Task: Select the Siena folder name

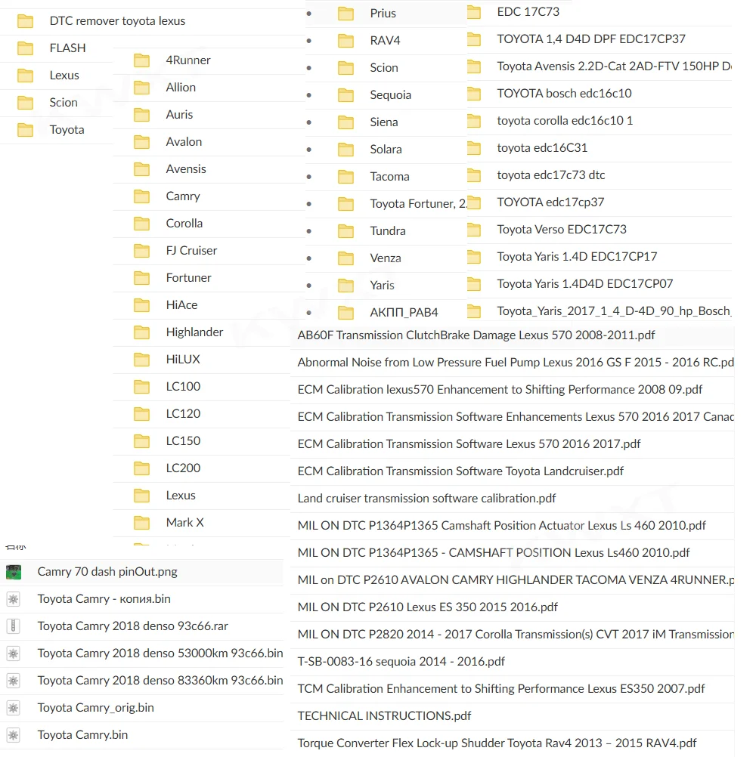Action: (x=384, y=122)
